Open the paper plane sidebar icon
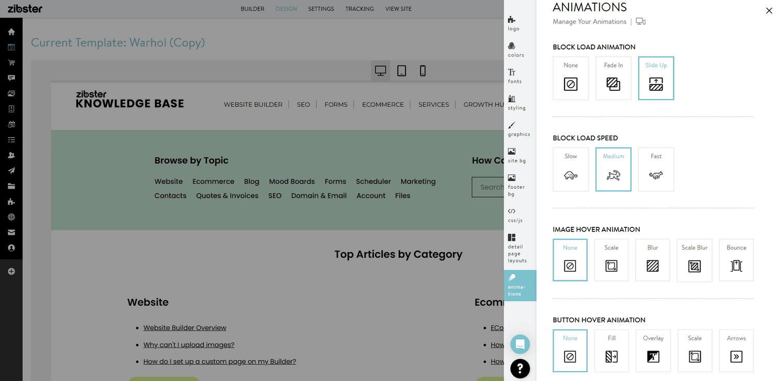The height and width of the screenshot is (381, 774). [11, 171]
